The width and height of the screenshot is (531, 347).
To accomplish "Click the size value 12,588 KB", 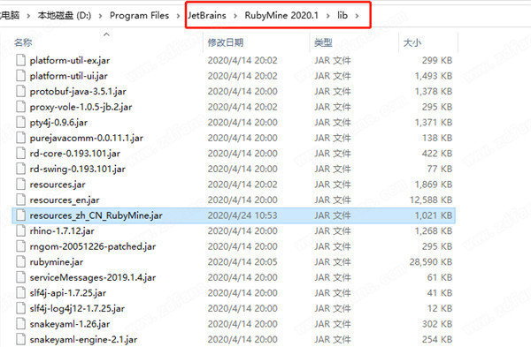I will 431,200.
